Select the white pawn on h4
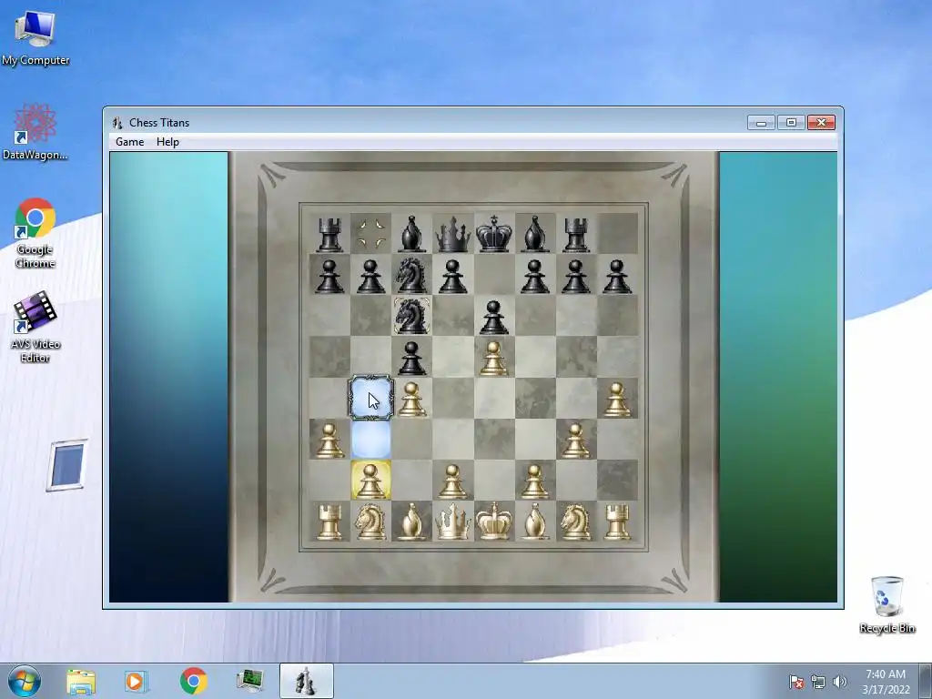The width and height of the screenshot is (932, 699). pos(617,400)
